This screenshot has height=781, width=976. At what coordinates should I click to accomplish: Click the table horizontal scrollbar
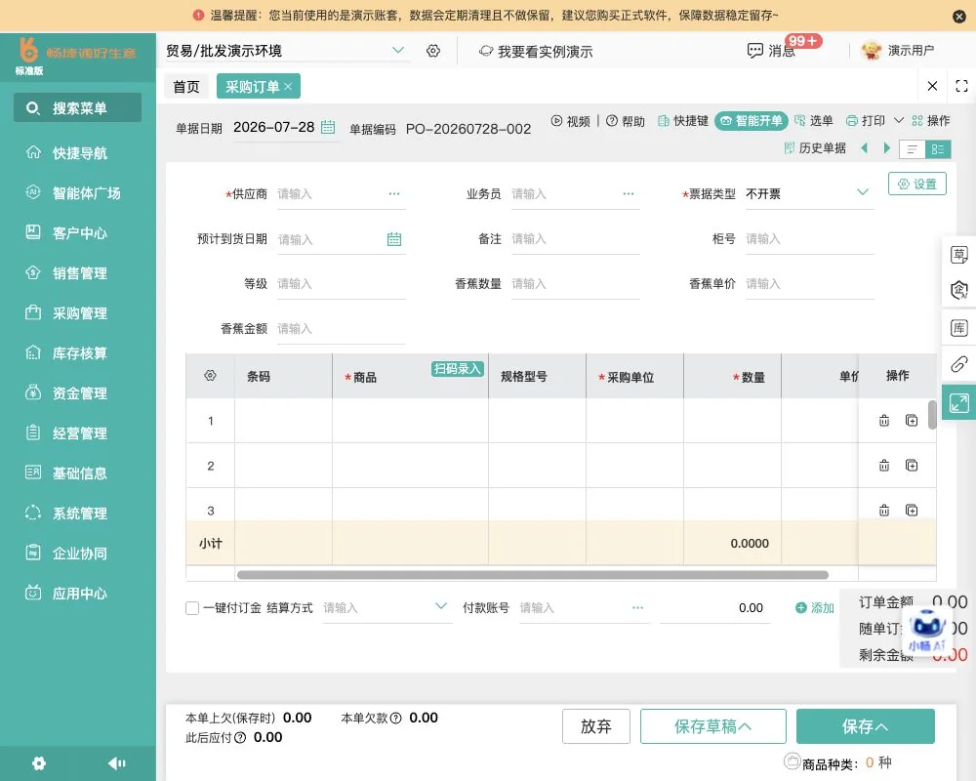533,574
